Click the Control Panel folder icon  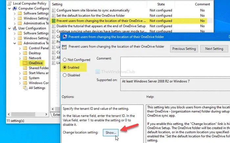[x=25, y=48]
